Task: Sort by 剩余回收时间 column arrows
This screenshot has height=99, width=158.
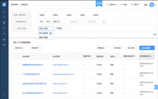Action: pyautogui.click(x=135, y=56)
